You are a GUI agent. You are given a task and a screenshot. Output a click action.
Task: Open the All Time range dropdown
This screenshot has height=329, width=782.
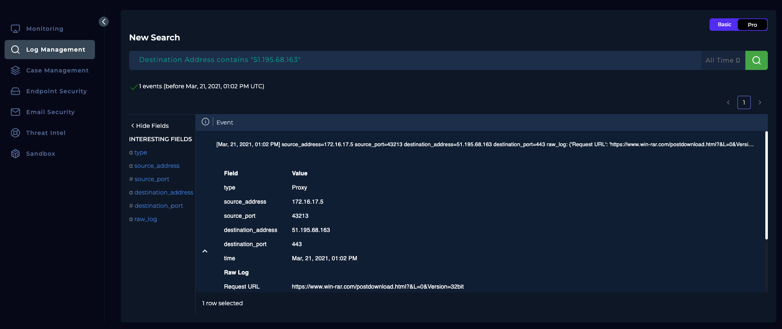tap(722, 60)
